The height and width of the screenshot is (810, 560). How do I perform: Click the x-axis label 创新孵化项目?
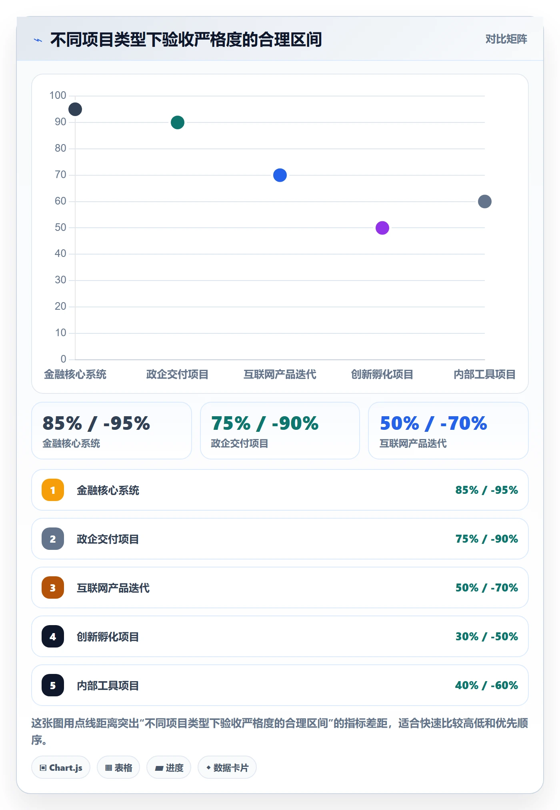pyautogui.click(x=382, y=375)
